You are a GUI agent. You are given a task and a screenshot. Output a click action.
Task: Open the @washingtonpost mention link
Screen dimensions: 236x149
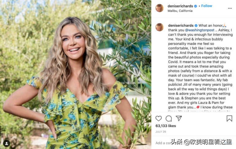click(199, 30)
